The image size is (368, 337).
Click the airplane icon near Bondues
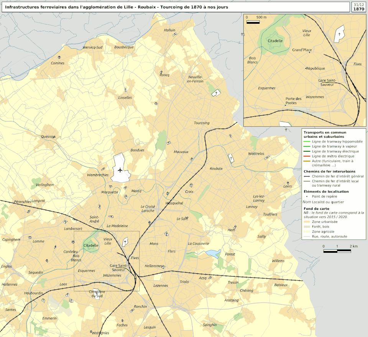click(120, 170)
